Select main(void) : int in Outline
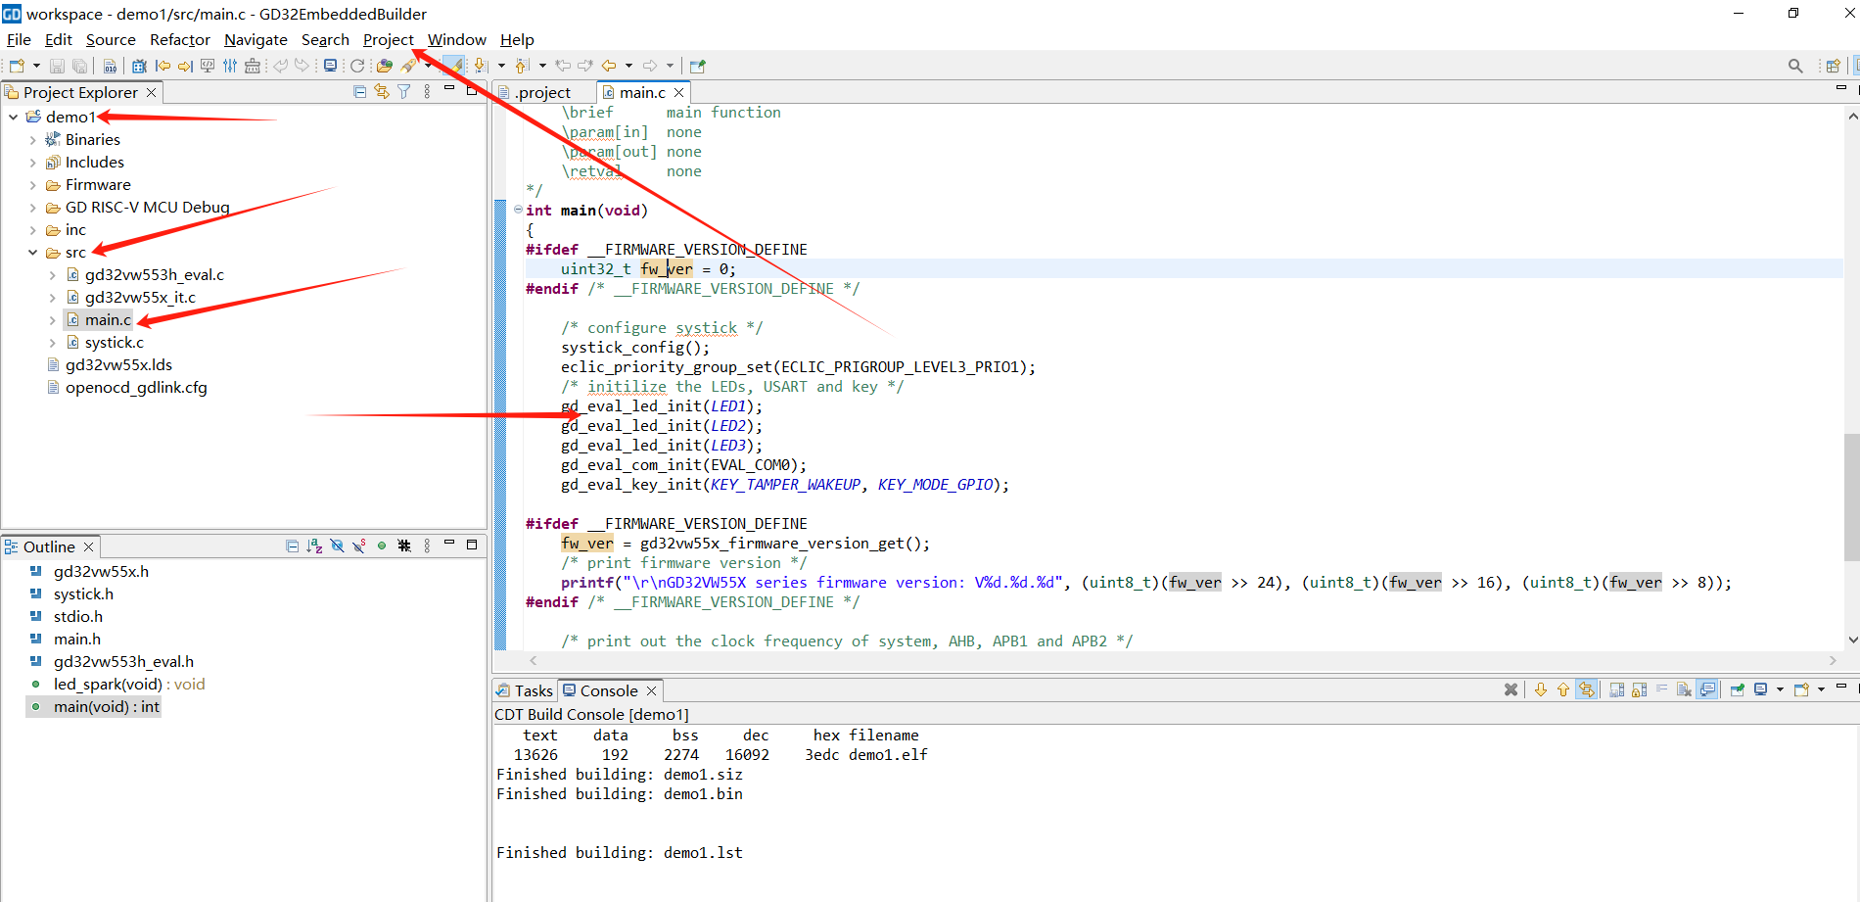Viewport: 1860px width, 902px height. [106, 707]
